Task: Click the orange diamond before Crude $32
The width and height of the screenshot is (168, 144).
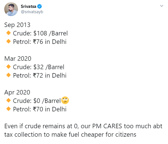Action: coord(8,67)
